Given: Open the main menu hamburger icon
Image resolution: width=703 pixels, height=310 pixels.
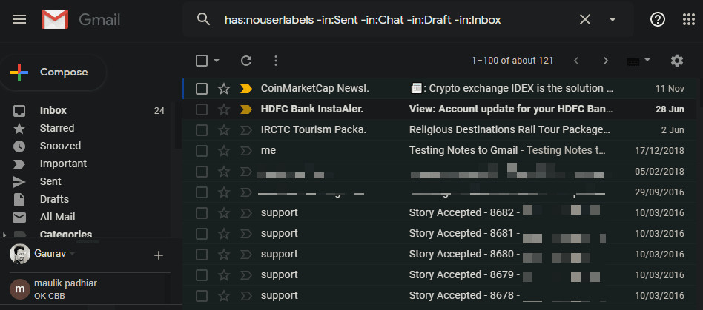Looking at the screenshot, I should tap(19, 19).
